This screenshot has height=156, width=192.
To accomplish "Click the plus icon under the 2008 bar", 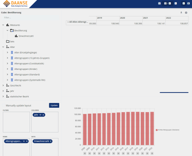I will click(85, 153).
